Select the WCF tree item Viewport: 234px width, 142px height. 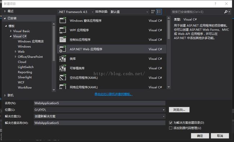tap(21, 82)
